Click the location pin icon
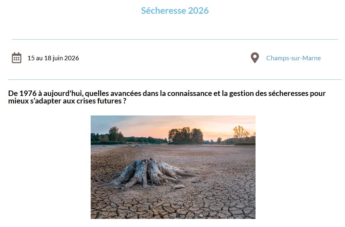Viewport: 345px width, 227px height. [x=255, y=58]
